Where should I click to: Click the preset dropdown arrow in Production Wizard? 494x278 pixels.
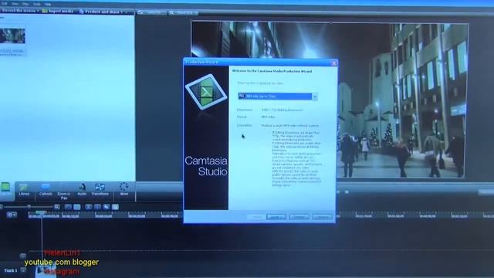click(314, 97)
